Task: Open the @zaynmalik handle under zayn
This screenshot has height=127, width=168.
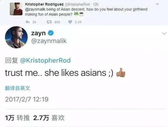Action: pyautogui.click(x=49, y=41)
